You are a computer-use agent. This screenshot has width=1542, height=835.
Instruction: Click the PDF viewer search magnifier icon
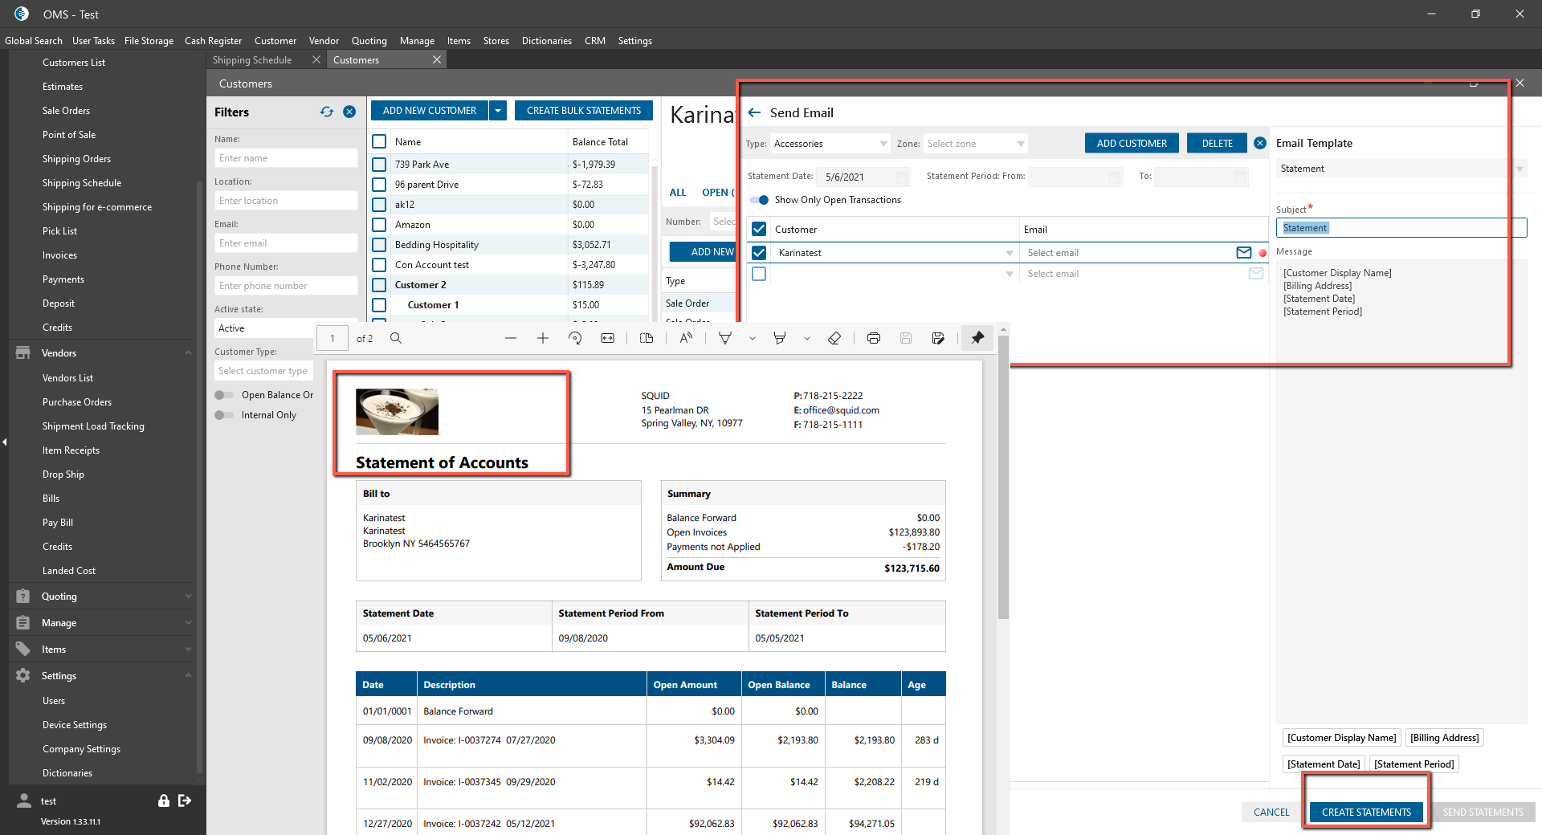tap(396, 338)
